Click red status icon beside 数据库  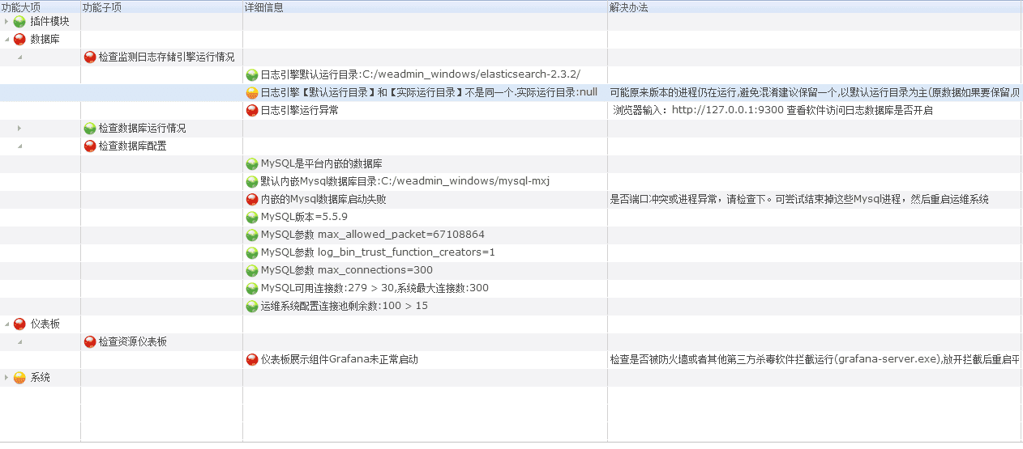pyautogui.click(x=19, y=40)
